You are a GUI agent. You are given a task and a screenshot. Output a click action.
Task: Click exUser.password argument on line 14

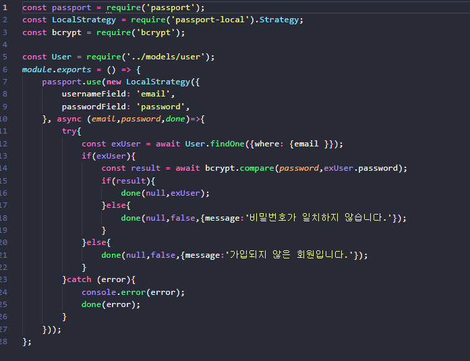point(361,168)
